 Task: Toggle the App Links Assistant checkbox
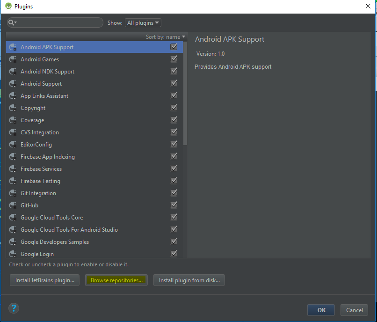pyautogui.click(x=174, y=95)
